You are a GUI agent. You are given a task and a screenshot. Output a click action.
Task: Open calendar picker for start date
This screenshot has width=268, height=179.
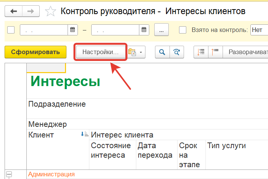tap(73, 30)
